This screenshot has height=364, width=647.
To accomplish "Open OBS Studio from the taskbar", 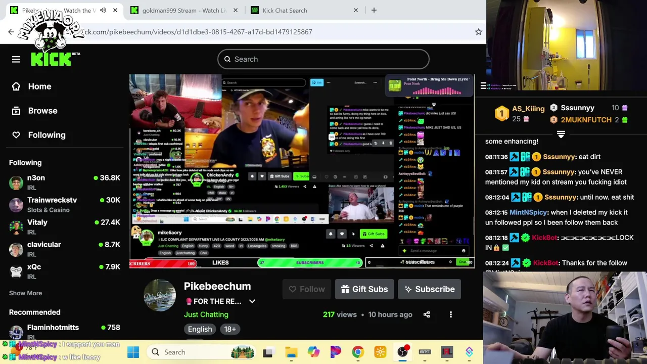I will 402,352.
